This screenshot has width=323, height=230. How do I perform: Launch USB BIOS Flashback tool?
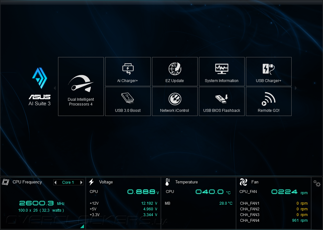pyautogui.click(x=222, y=101)
